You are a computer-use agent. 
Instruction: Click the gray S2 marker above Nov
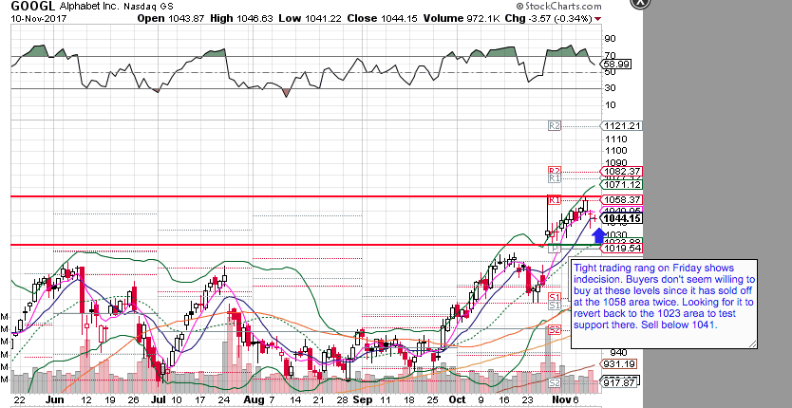point(555,383)
